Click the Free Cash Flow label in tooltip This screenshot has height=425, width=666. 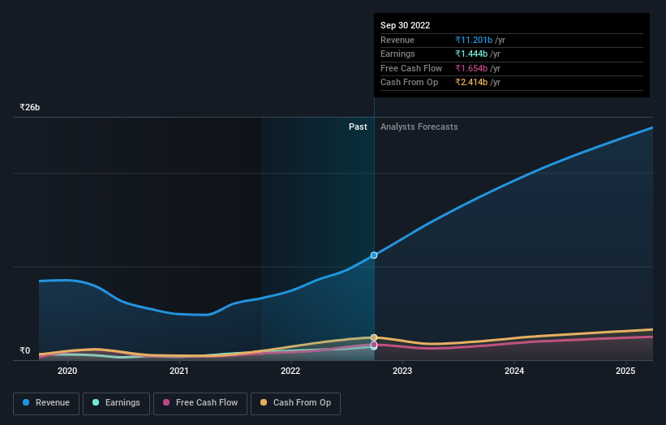coord(411,68)
